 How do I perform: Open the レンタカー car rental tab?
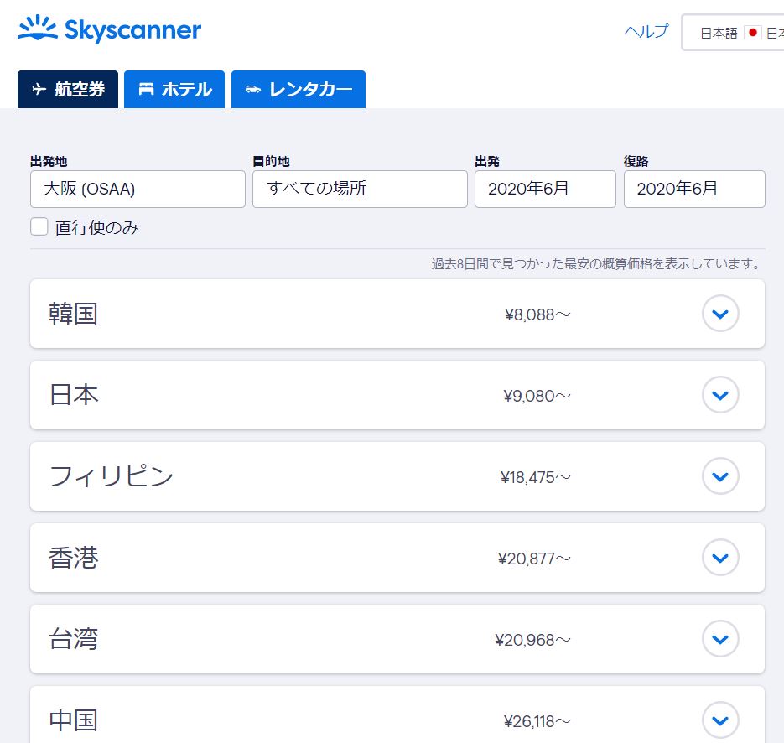[299, 90]
